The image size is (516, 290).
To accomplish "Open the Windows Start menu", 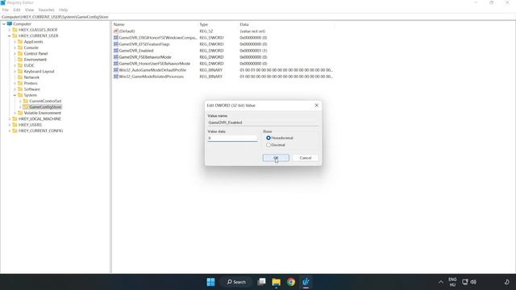I will [211, 282].
